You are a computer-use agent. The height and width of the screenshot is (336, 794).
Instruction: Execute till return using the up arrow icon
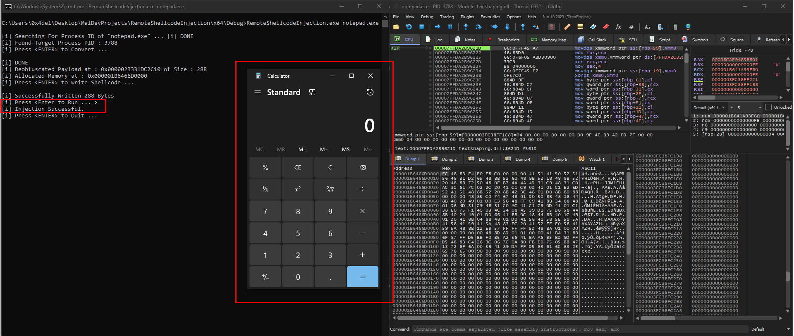click(523, 27)
